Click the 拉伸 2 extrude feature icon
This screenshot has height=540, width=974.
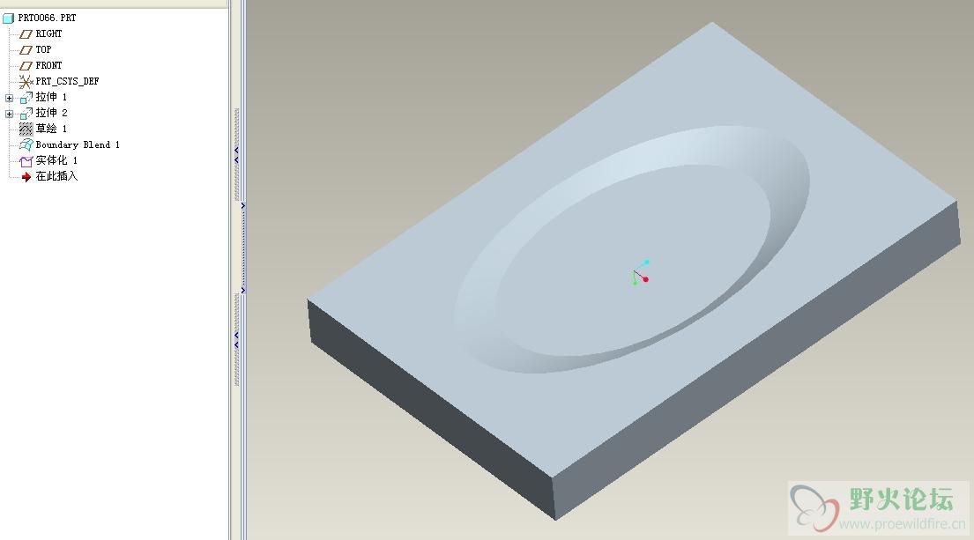click(26, 113)
